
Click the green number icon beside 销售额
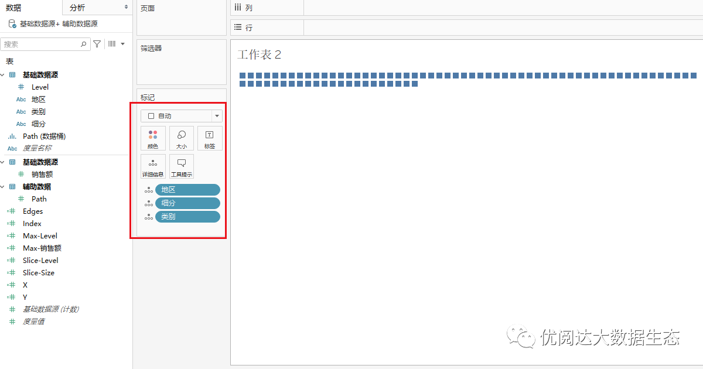pyautogui.click(x=21, y=175)
